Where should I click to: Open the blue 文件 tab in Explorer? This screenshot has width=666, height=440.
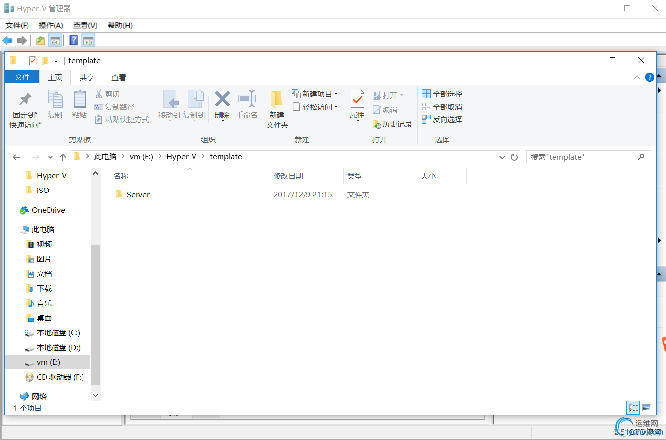click(x=22, y=77)
